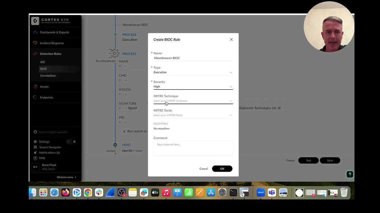Select BIOC under Detection Rules
The height and width of the screenshot is (213, 380).
click(44, 69)
